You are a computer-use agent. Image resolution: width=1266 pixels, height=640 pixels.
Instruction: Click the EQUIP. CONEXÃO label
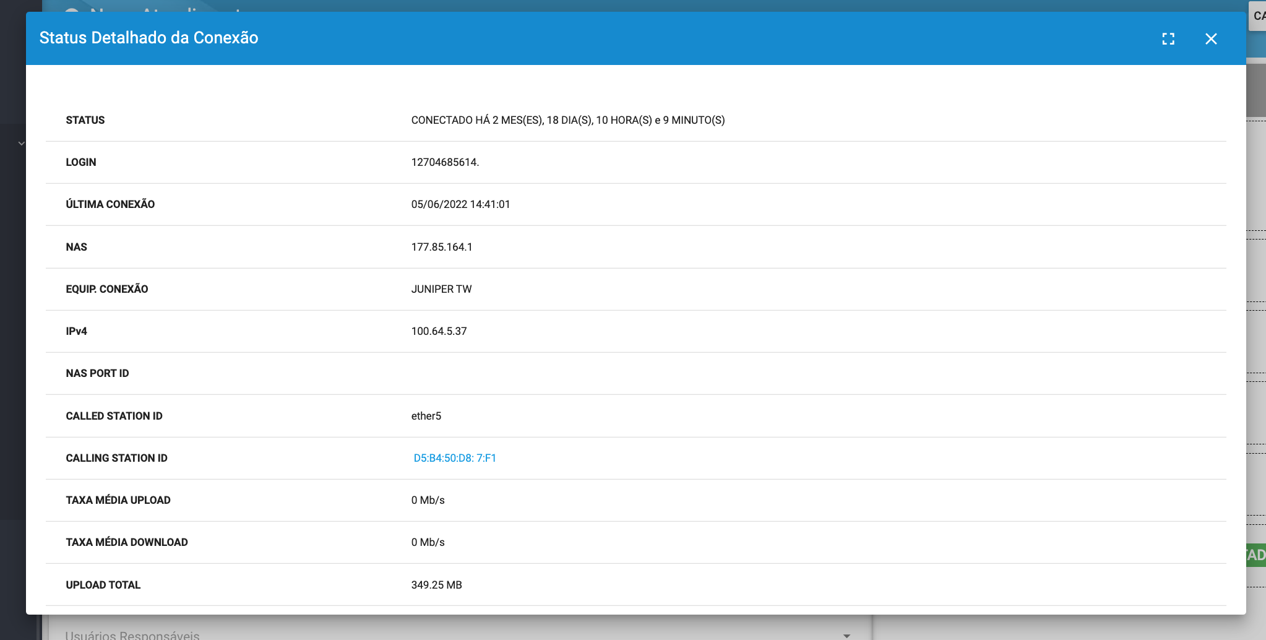tap(107, 289)
